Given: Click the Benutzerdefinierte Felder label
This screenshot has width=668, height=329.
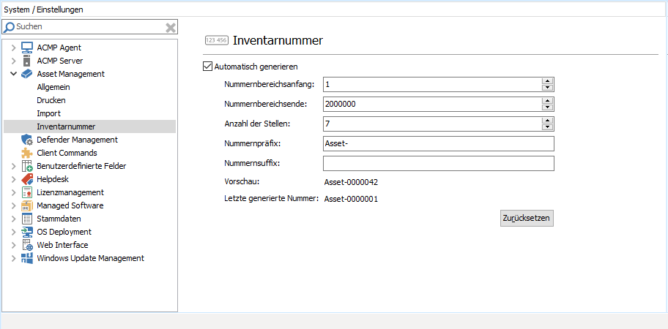Looking at the screenshot, I should coord(81,166).
